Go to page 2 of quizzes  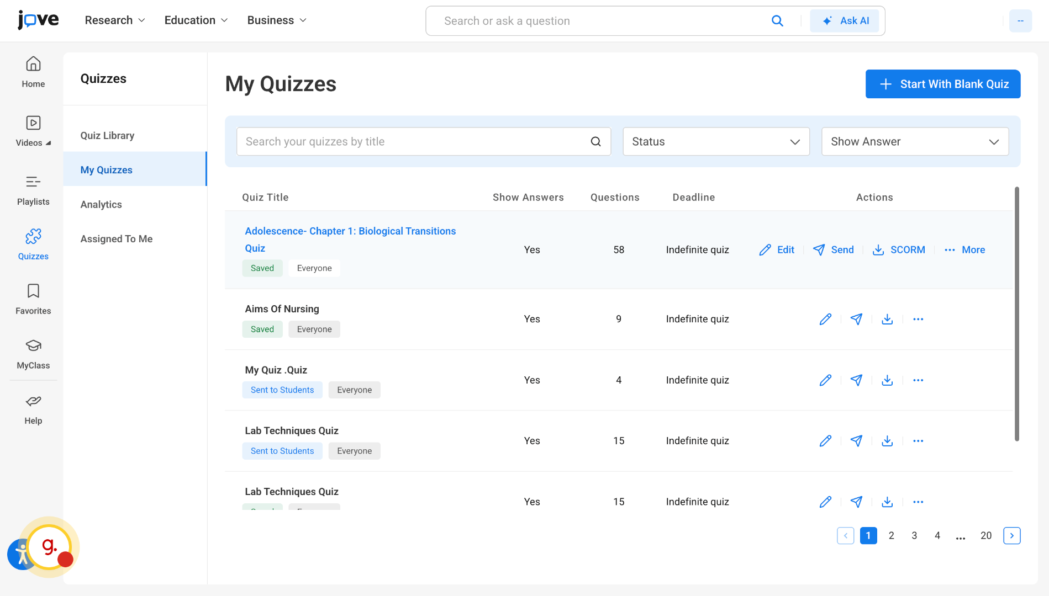891,536
